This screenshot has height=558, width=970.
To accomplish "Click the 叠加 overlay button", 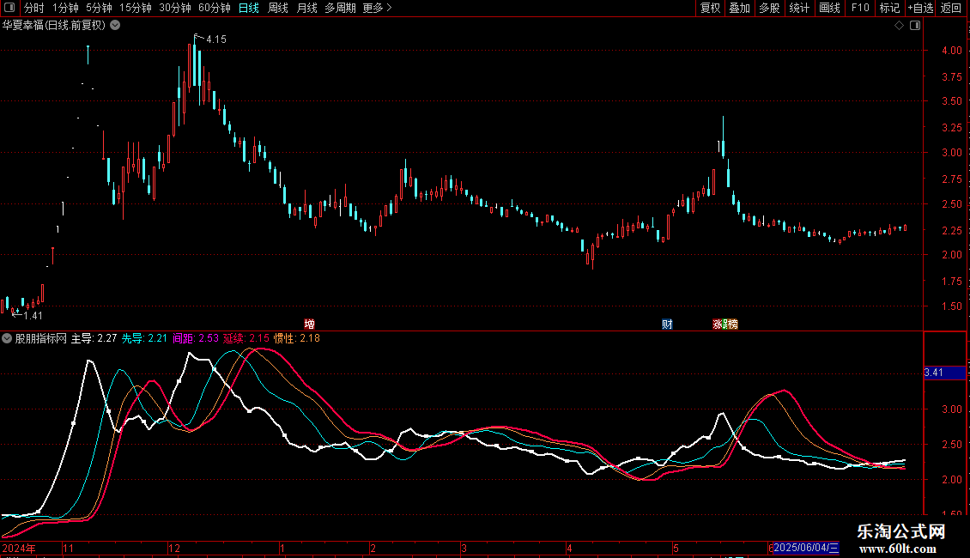I will (739, 8).
